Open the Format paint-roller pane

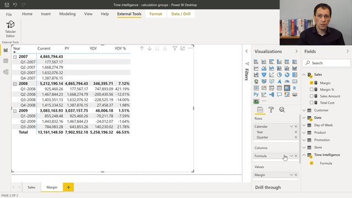point(271,110)
